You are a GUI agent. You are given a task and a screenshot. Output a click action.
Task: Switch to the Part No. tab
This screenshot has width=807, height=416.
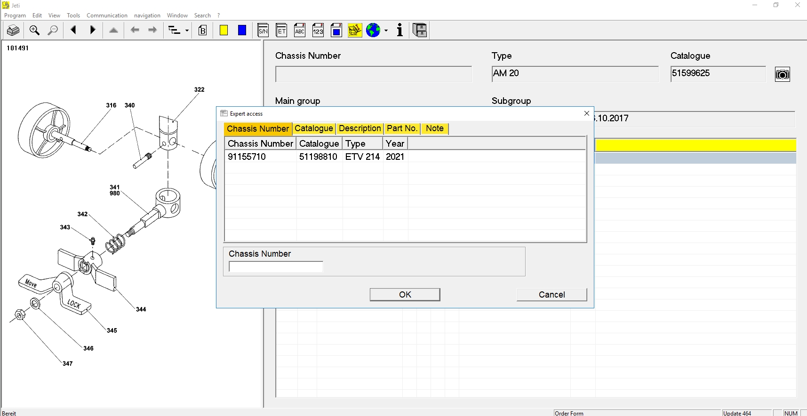(x=402, y=128)
